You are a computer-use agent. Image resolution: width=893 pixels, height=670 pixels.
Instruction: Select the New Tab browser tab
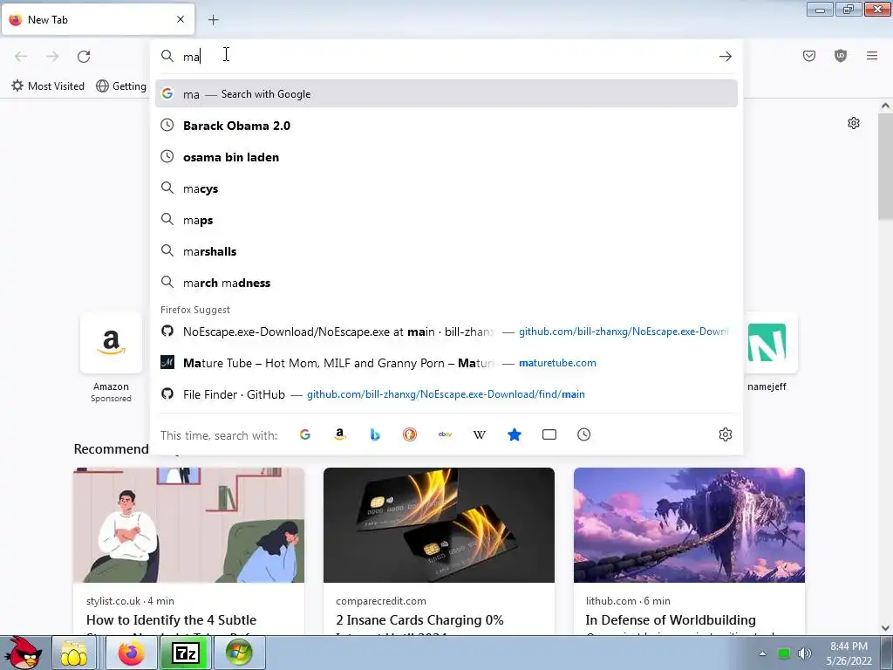pos(98,19)
